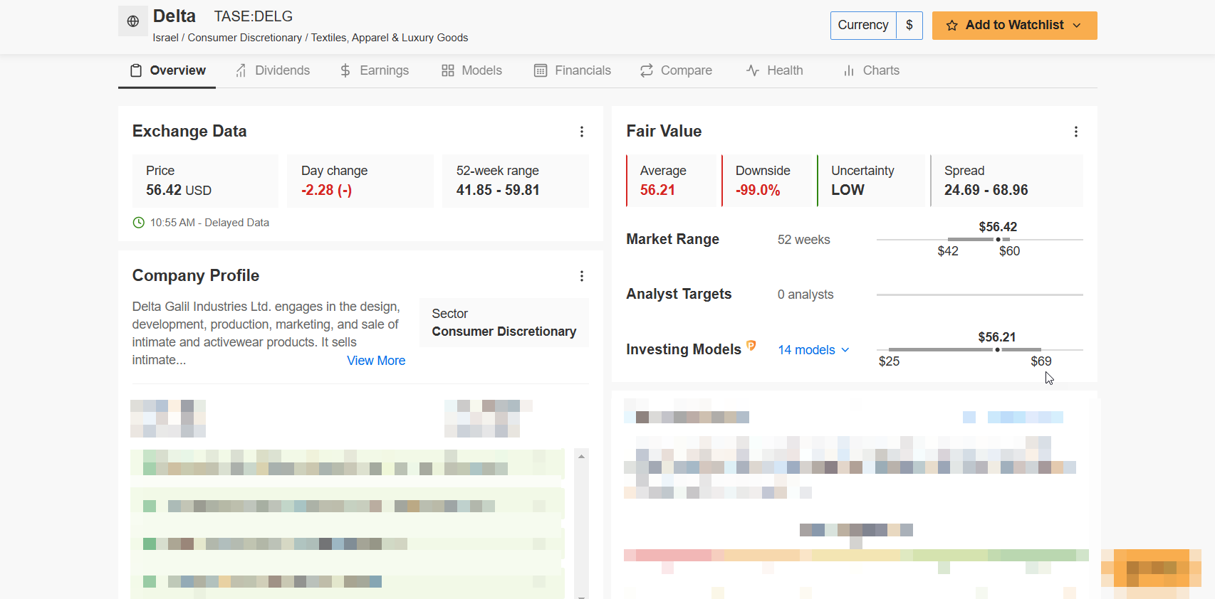1215x599 pixels.
Task: Click the Average 56.21 fair value card
Action: pos(672,181)
